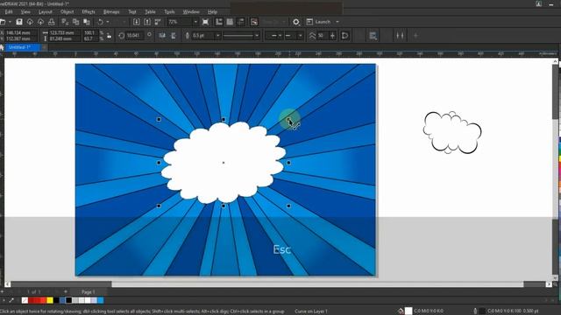Click the top-center selection handle
The image size is (561, 315).
coord(224,120)
